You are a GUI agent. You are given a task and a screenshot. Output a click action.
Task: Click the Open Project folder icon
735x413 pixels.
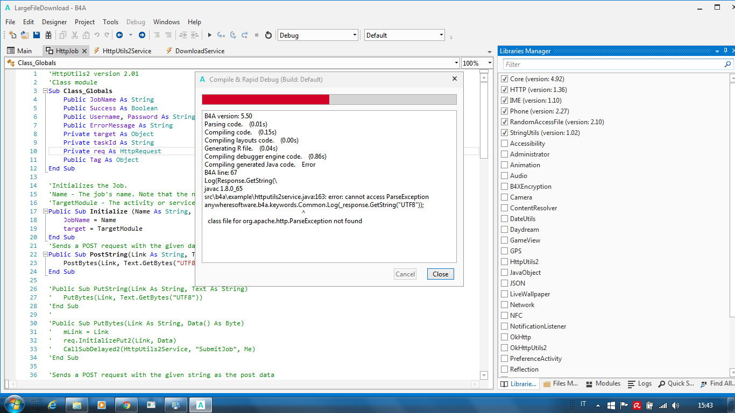(x=25, y=35)
